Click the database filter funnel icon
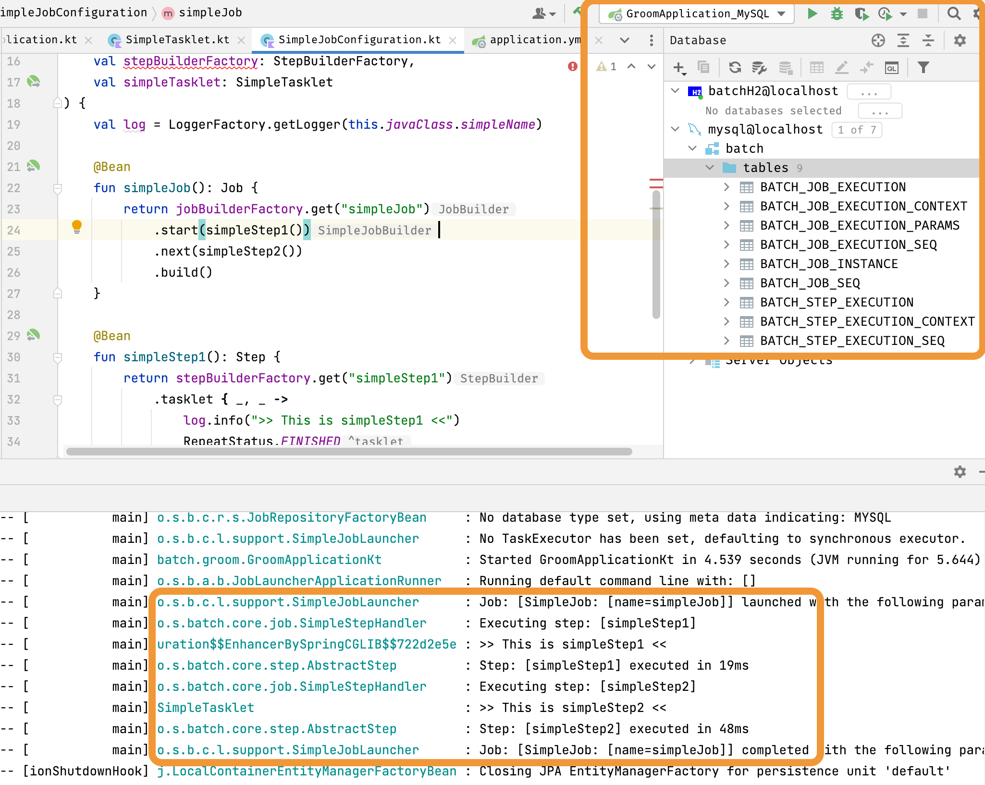Image resolution: width=985 pixels, height=785 pixels. tap(923, 67)
